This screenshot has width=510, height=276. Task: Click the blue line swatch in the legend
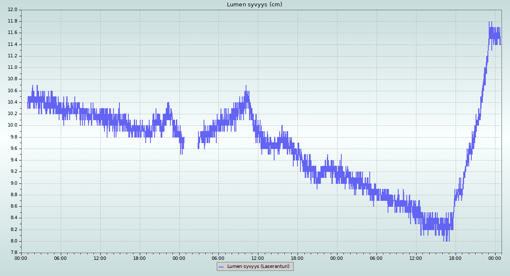(221, 267)
